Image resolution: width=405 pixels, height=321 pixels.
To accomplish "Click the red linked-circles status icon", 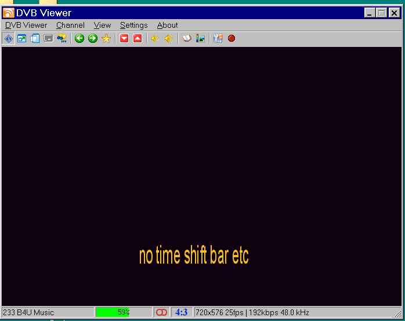I will click(x=161, y=312).
